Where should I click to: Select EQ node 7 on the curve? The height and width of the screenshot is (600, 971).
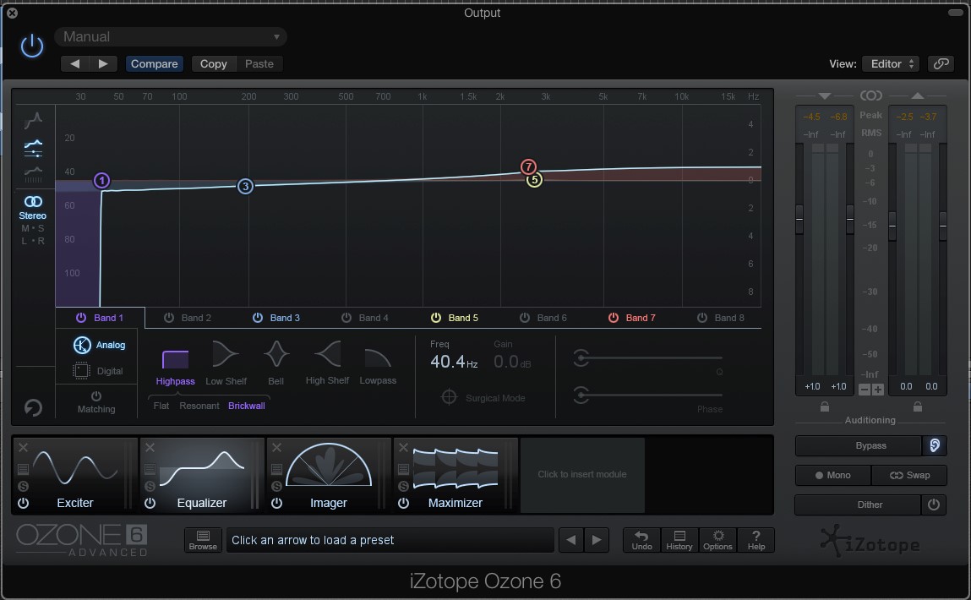pos(528,166)
